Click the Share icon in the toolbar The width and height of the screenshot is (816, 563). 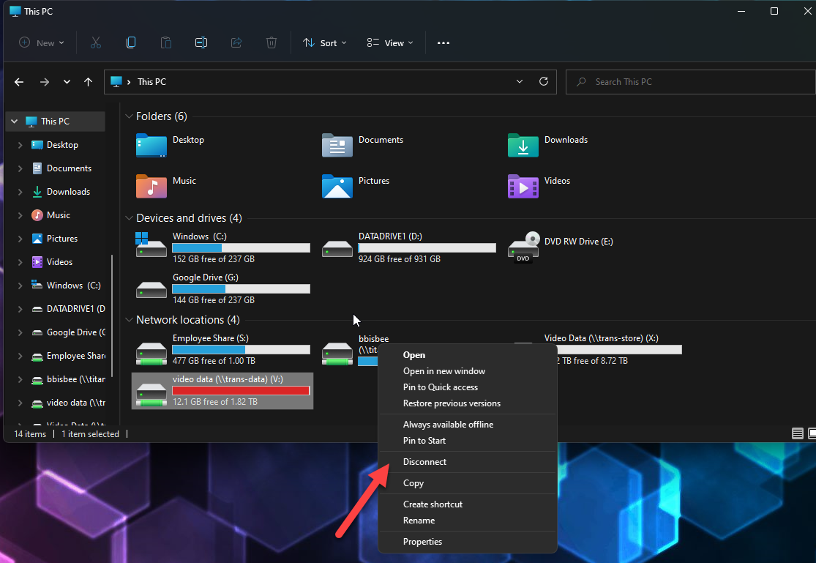point(236,42)
